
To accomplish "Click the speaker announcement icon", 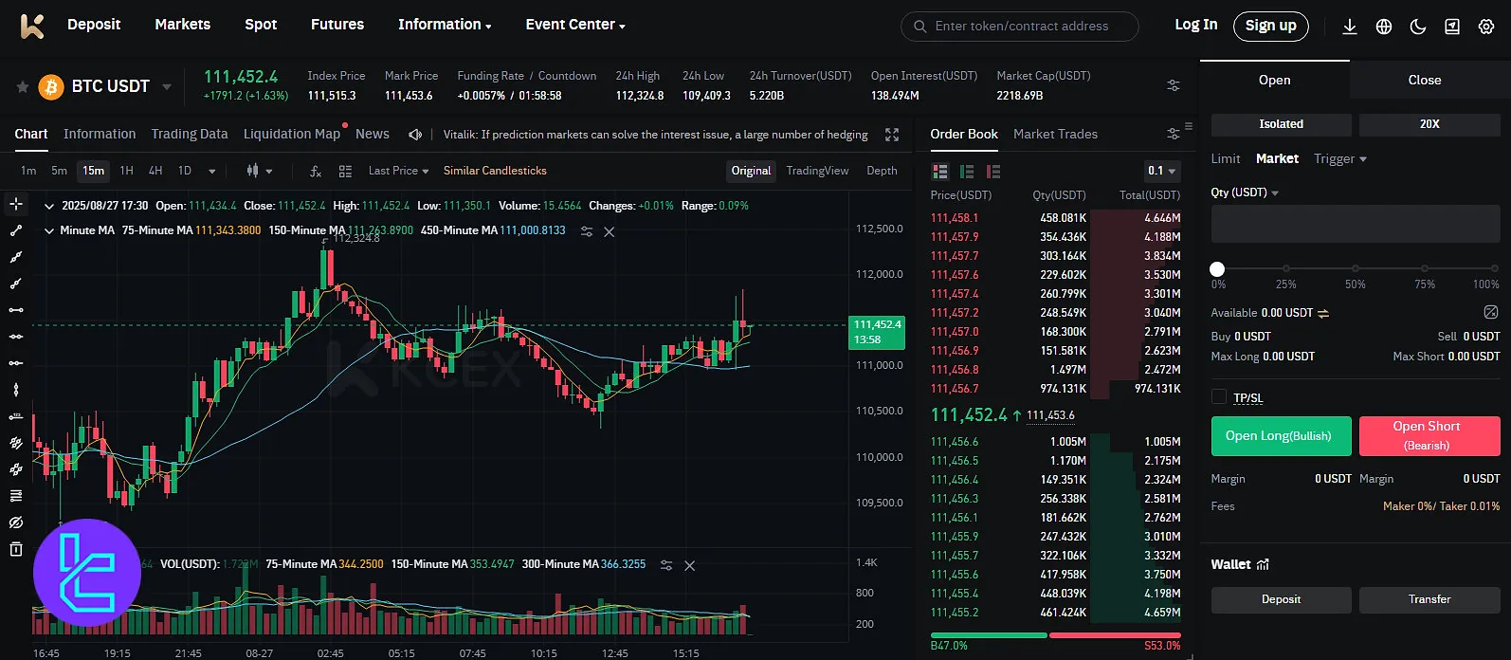I will 415,135.
